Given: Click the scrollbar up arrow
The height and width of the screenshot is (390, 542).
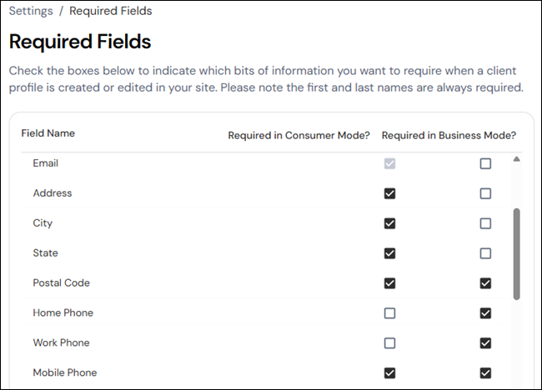Looking at the screenshot, I should tap(516, 159).
